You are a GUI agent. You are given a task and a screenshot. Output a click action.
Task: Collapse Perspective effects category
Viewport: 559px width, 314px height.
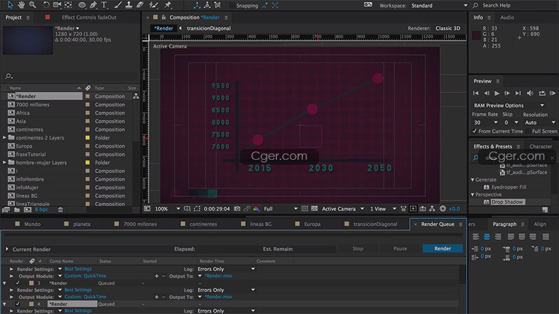[x=473, y=195]
